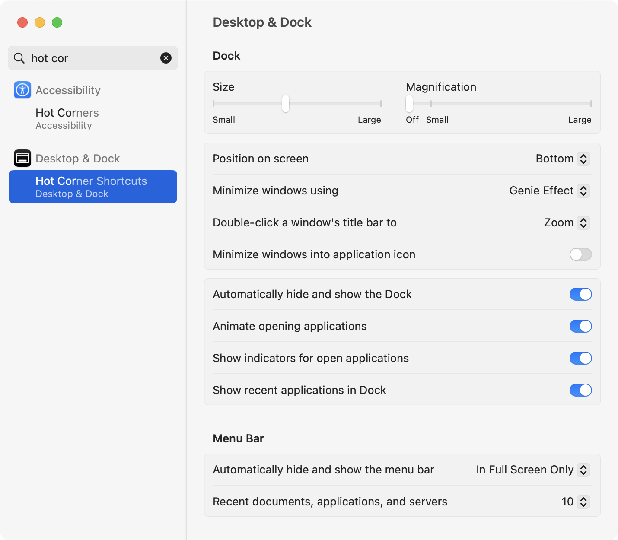Clear the search field with X icon
Image resolution: width=618 pixels, height=540 pixels.
(166, 58)
